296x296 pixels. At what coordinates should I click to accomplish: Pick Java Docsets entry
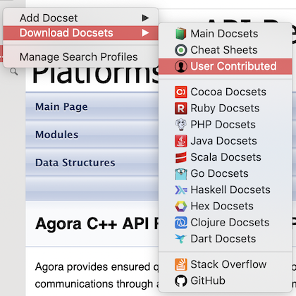point(226,141)
